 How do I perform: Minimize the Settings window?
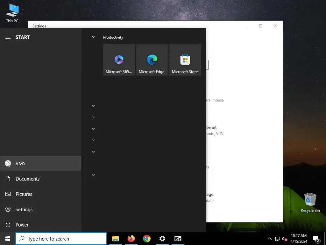(x=246, y=26)
